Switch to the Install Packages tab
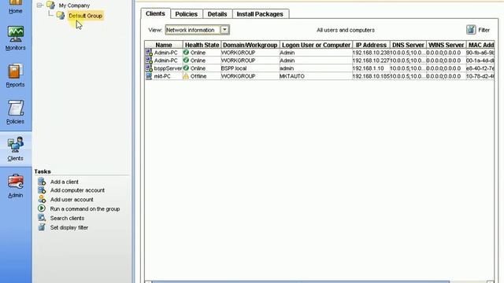The height and width of the screenshot is (283, 504). click(x=260, y=14)
